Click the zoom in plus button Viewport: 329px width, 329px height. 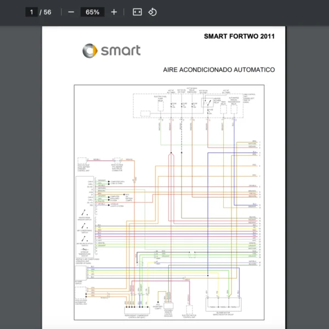point(114,12)
